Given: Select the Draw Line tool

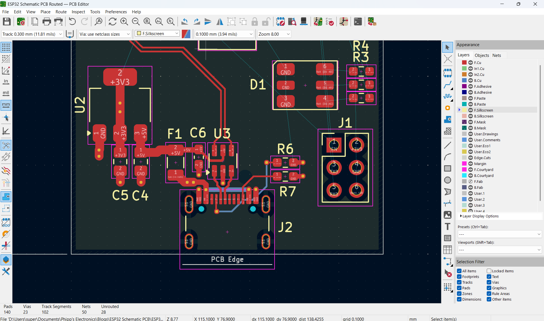Looking at the screenshot, I should pyautogui.click(x=447, y=145).
